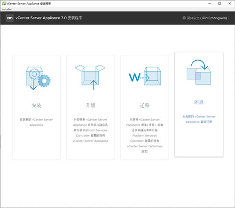Image resolution: width=235 pixels, height=208 pixels.
Task: Close the installer window
Action: click(x=230, y=3)
